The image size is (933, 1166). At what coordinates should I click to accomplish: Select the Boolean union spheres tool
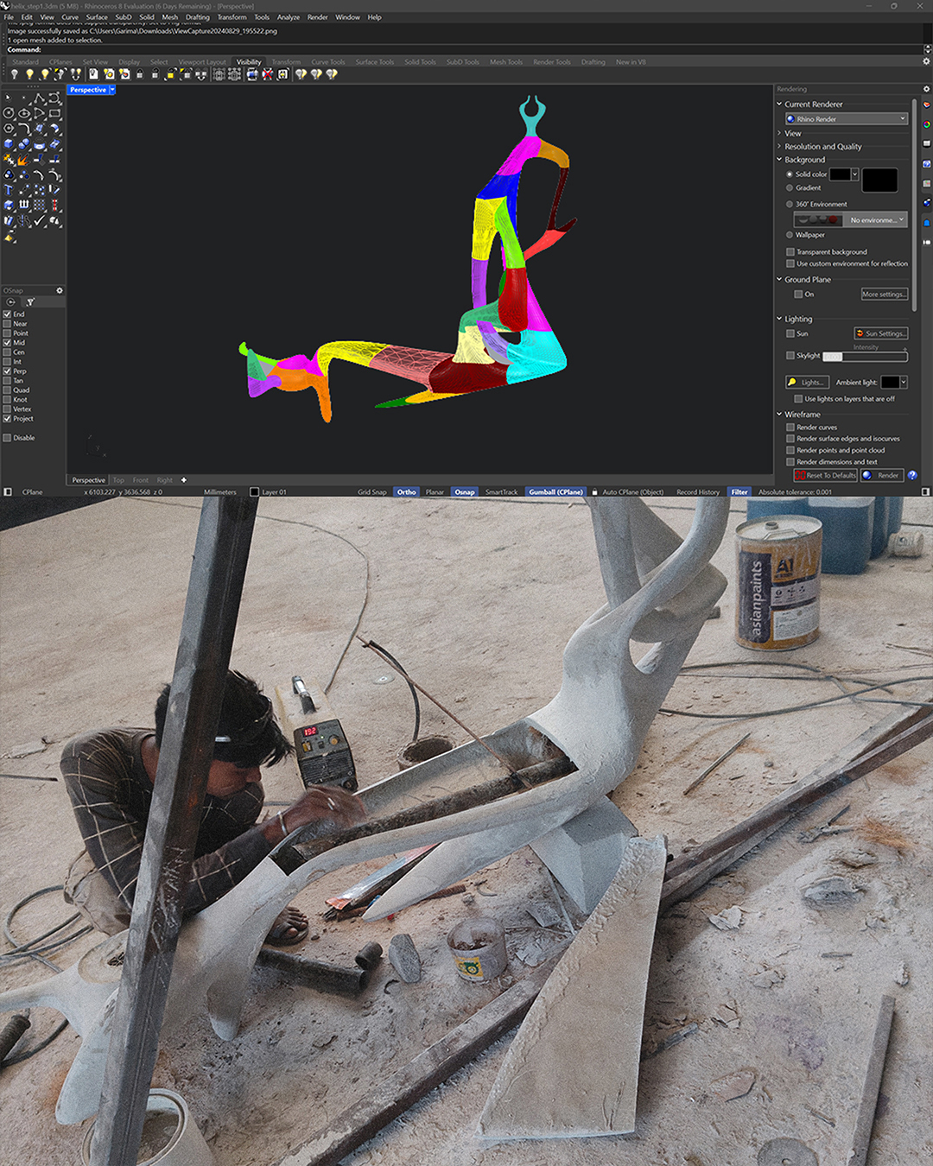(x=24, y=144)
